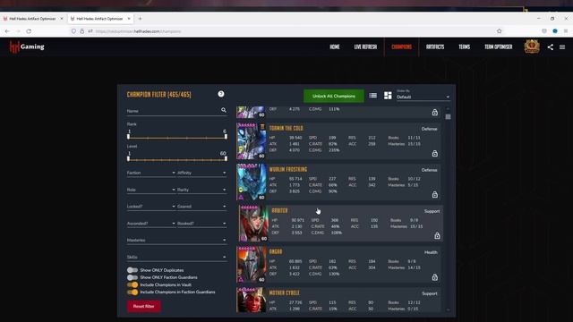573x322 pixels.
Task: Select Angar champion portrait
Action: coord(251,265)
